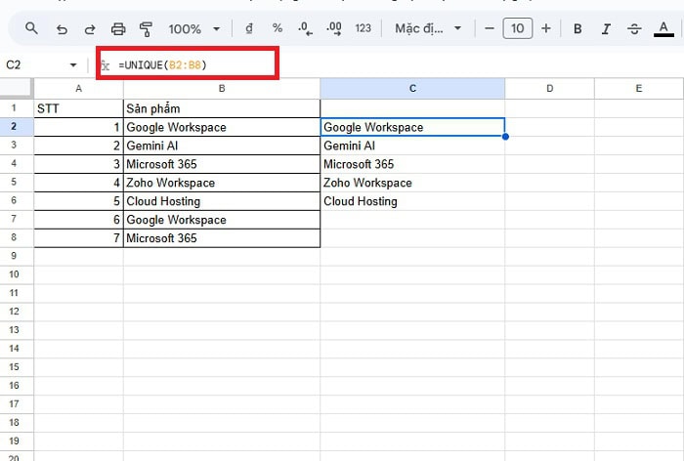The width and height of the screenshot is (684, 461).
Task: Decrease decimal places
Action: click(305, 28)
